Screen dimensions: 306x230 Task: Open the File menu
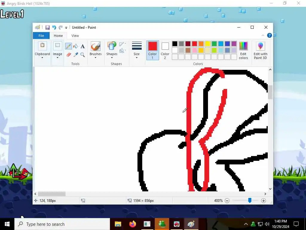(41, 36)
